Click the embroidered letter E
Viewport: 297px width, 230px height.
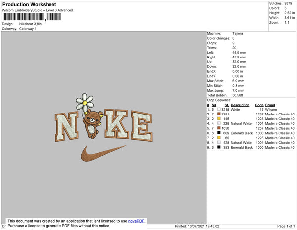142,126
